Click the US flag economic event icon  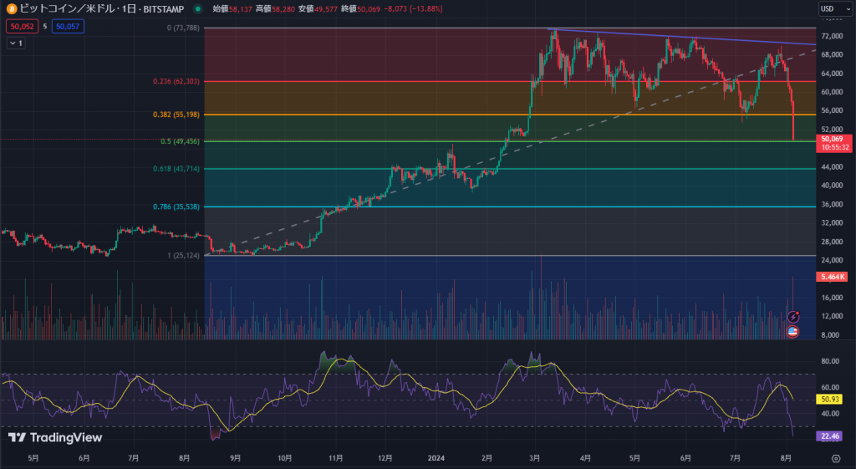(792, 332)
